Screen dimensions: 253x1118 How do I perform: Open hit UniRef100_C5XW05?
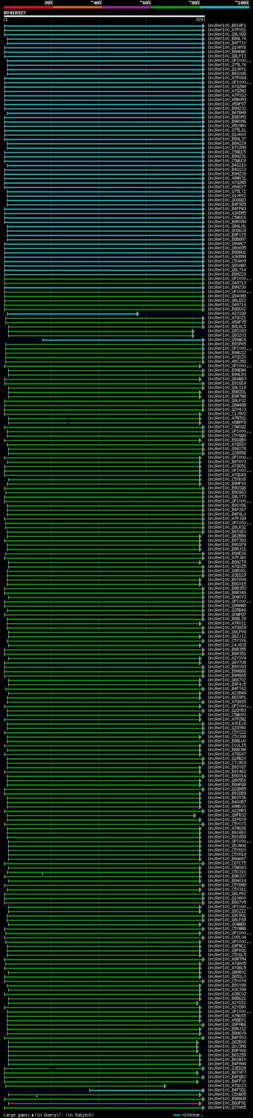pos(227,1095)
